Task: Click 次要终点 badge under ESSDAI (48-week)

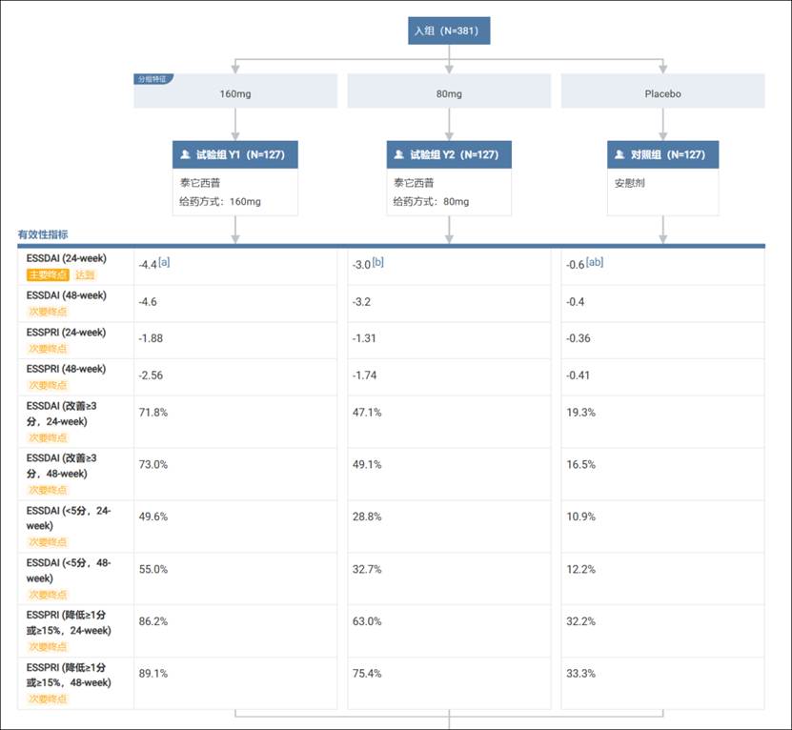Action: (x=48, y=312)
